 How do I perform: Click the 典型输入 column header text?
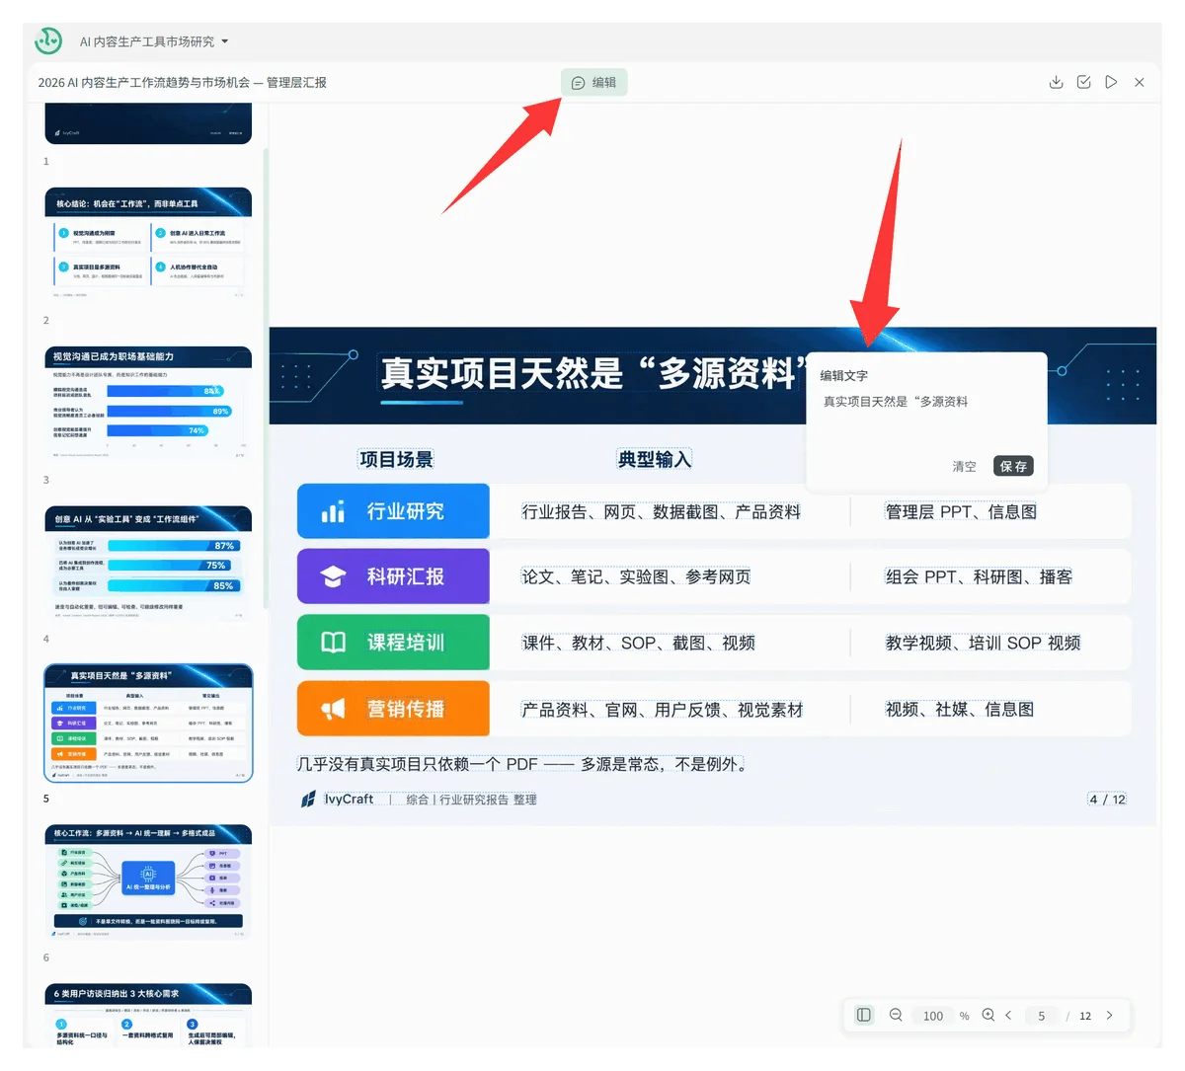point(654,459)
